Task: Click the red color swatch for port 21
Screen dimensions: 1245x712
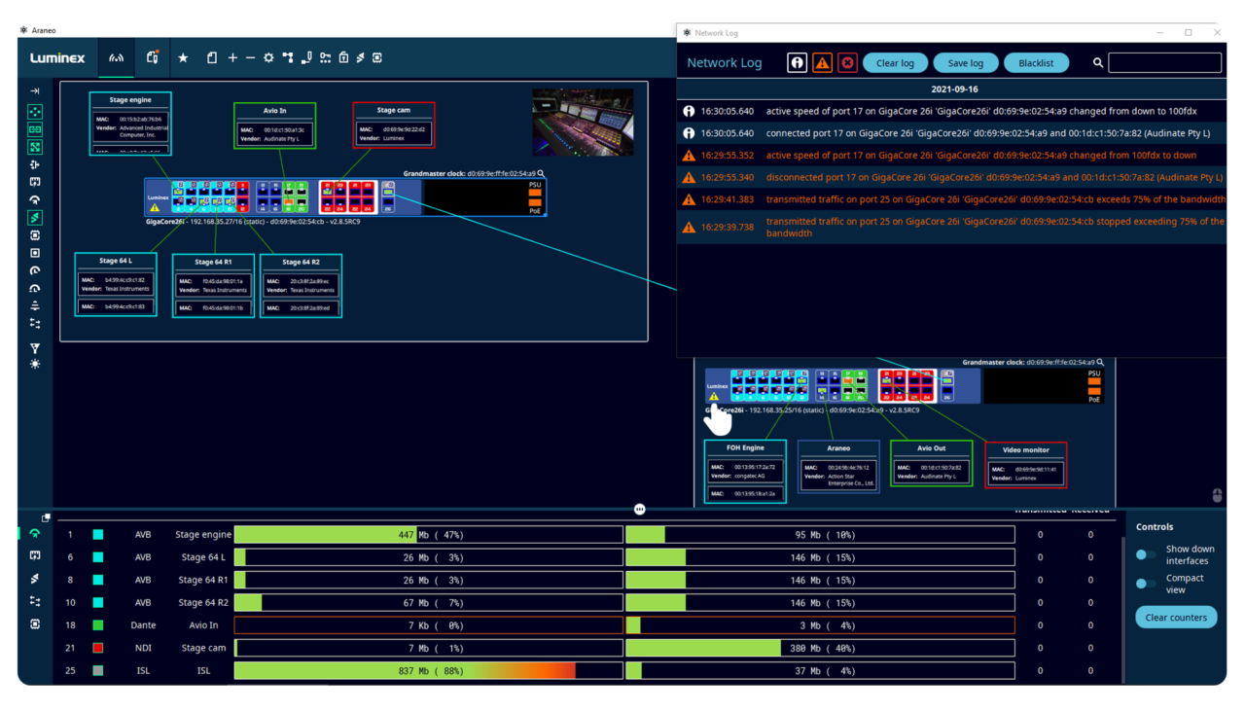Action: pos(98,648)
